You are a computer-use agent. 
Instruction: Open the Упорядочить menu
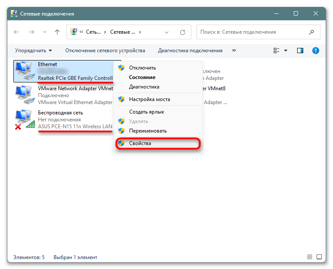pos(33,51)
